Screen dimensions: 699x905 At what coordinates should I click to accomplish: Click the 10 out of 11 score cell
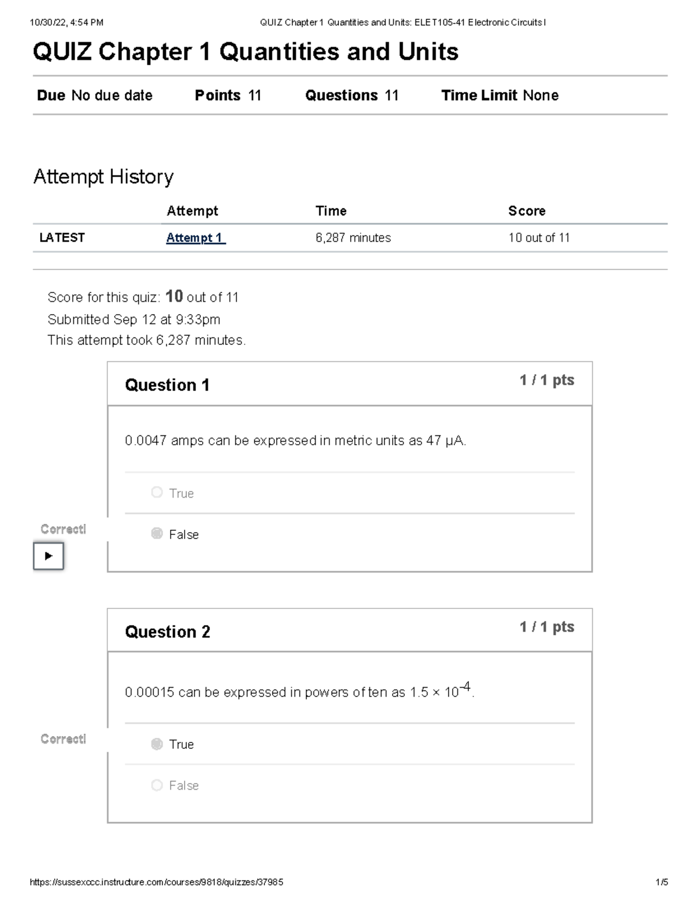coord(539,238)
